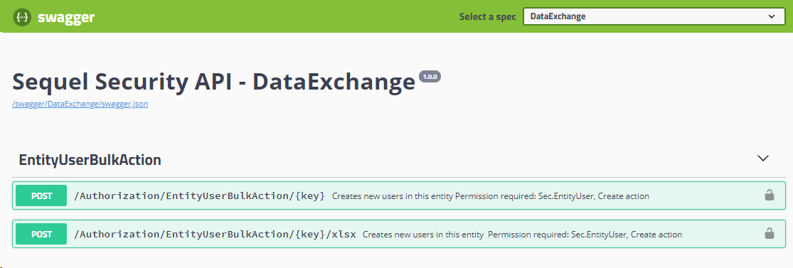Viewport: 793px width, 268px height.
Task: Click the description text of the xlsx endpoint
Action: pos(523,235)
